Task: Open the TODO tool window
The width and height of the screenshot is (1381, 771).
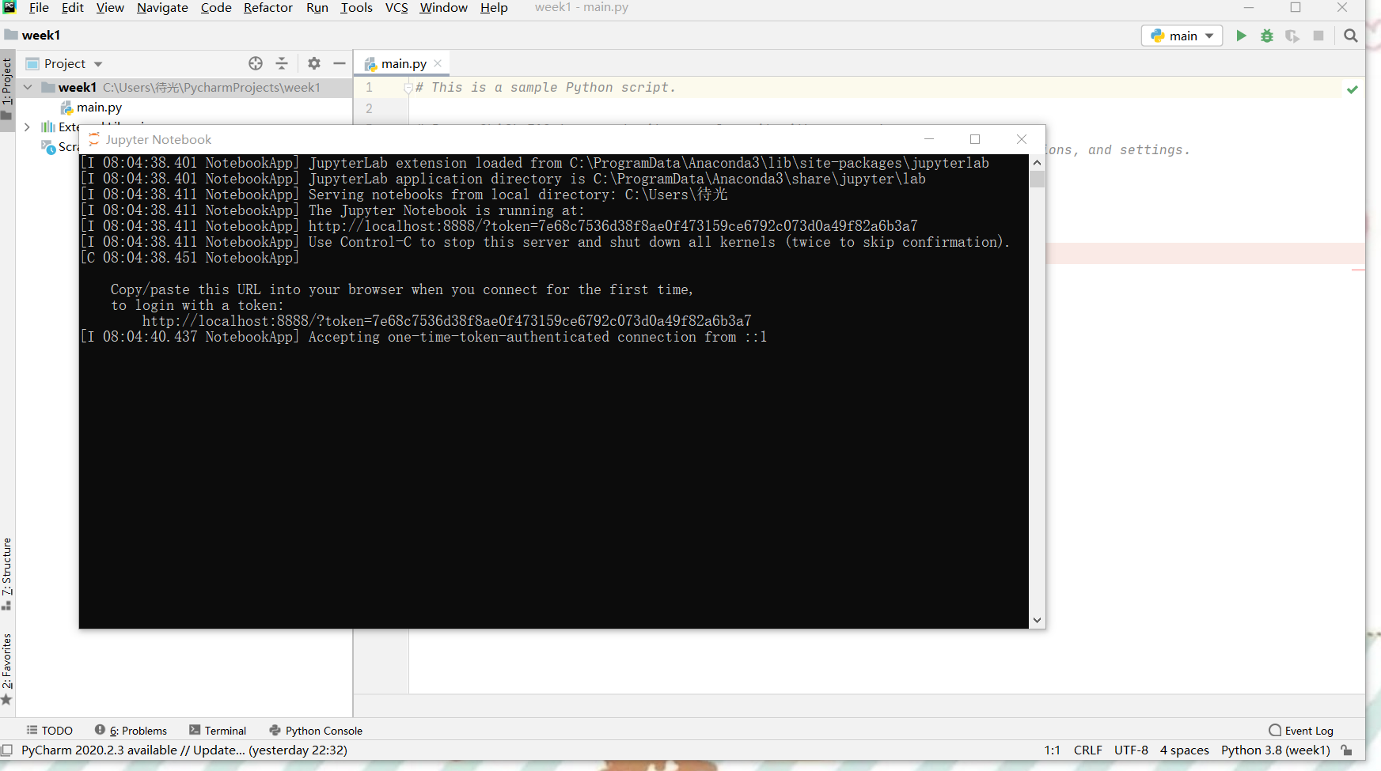Action: (x=50, y=731)
